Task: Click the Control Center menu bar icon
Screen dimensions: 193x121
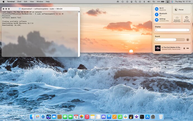Action: coord(168,2)
